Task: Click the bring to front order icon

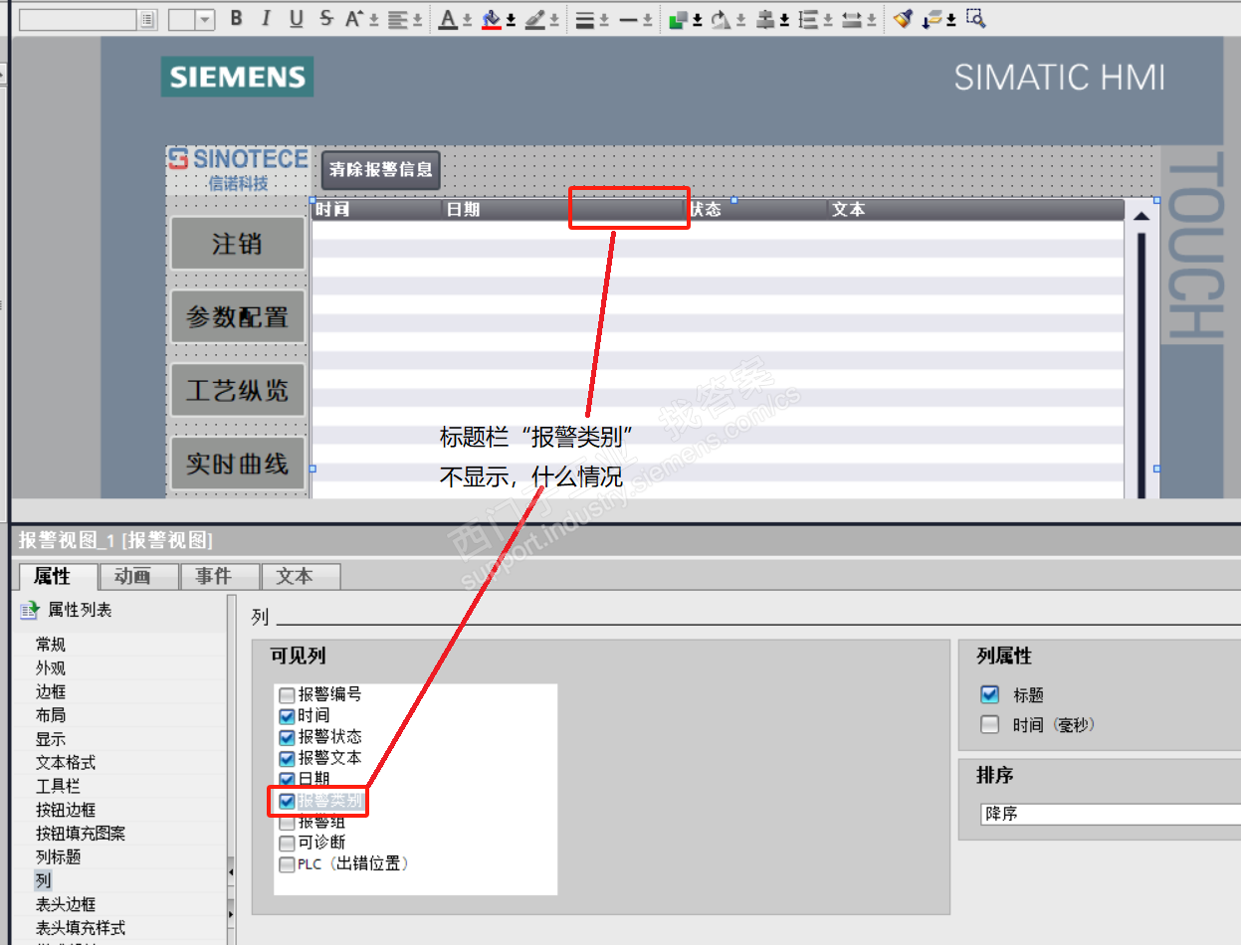Action: (x=678, y=19)
